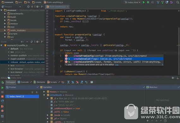
Task: Reload Grunt tasks with the refresh icon
Action: [x=32, y=42]
